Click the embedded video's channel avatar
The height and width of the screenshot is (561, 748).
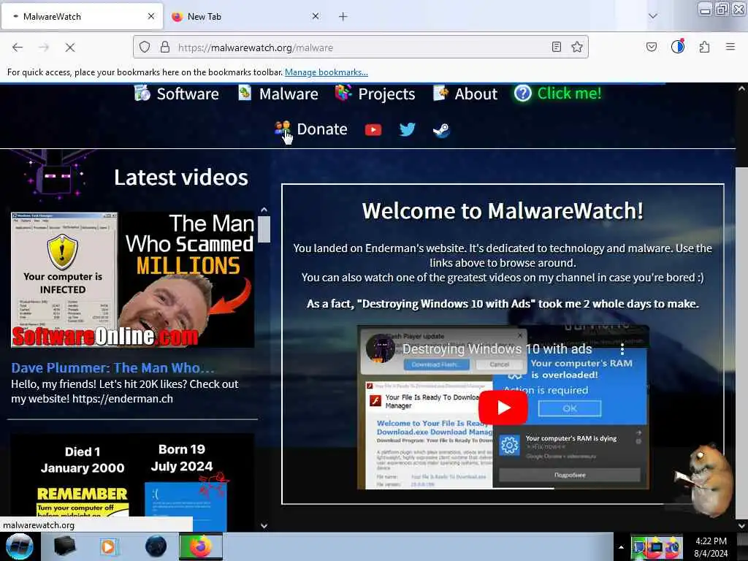coord(380,348)
